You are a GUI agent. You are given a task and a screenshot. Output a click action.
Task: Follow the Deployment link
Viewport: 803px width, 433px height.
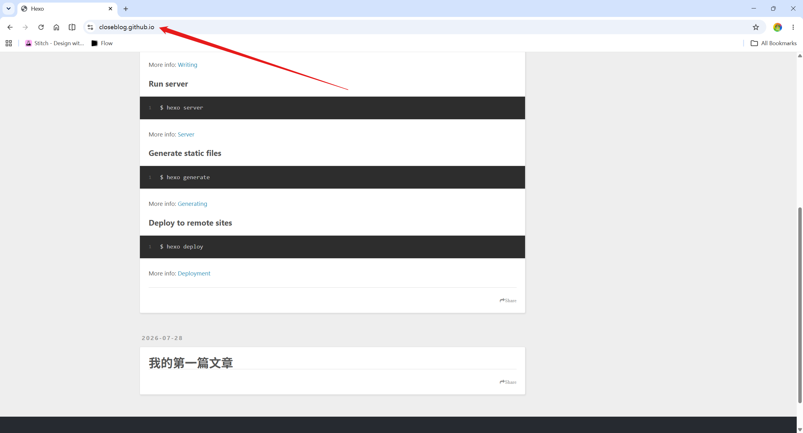tap(194, 273)
